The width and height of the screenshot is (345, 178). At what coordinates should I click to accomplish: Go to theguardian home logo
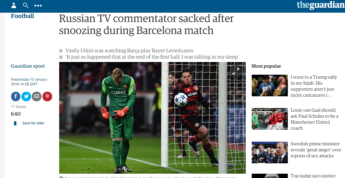pyautogui.click(x=321, y=5)
